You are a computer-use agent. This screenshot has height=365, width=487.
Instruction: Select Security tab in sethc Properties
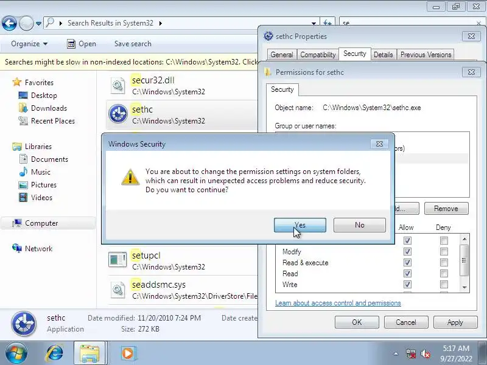point(354,54)
